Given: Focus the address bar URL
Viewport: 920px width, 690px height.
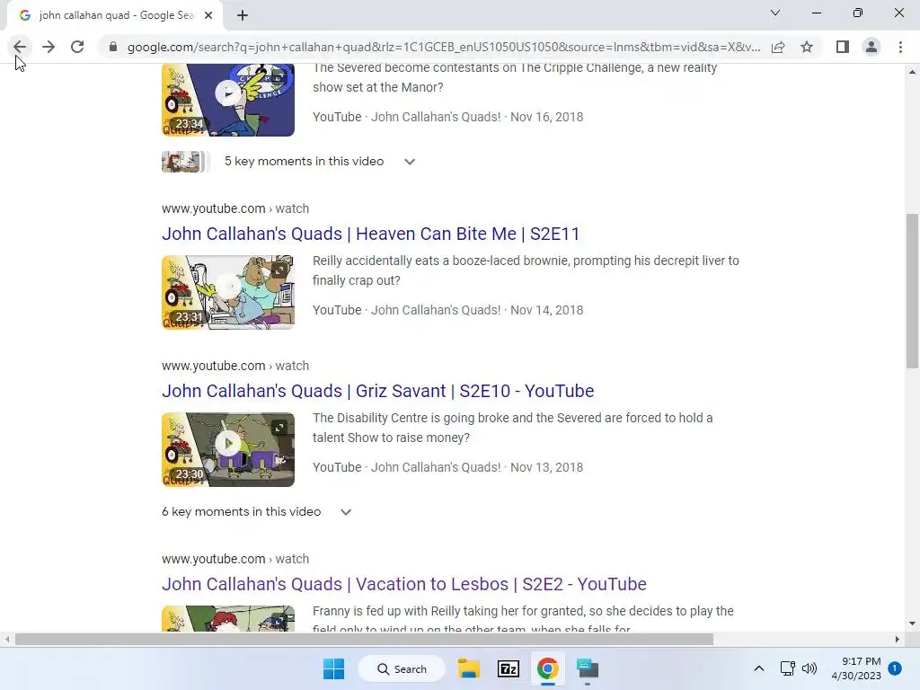Looking at the screenshot, I should [x=444, y=47].
